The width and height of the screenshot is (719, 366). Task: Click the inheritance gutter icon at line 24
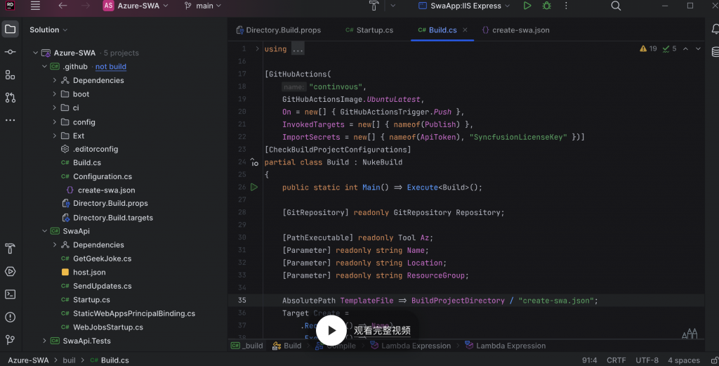tap(254, 162)
